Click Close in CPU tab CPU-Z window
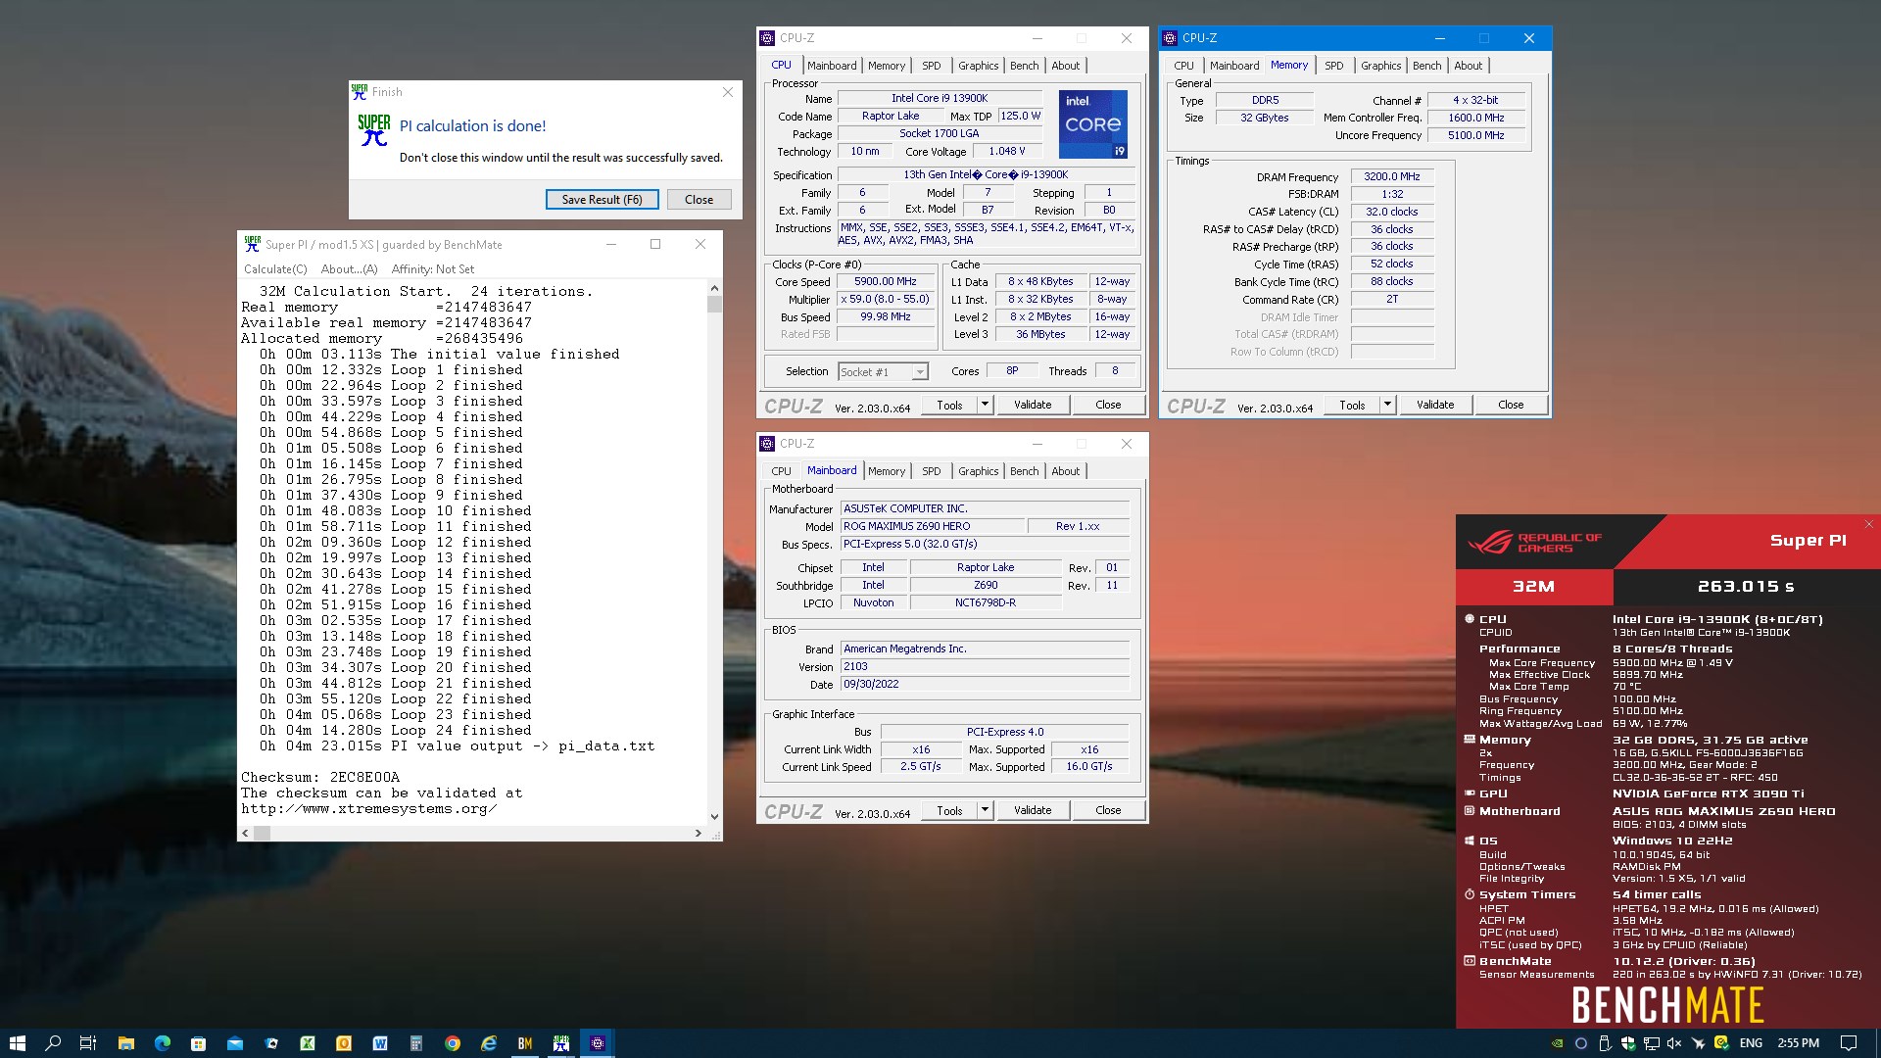The width and height of the screenshot is (1881, 1058). 1108,405
